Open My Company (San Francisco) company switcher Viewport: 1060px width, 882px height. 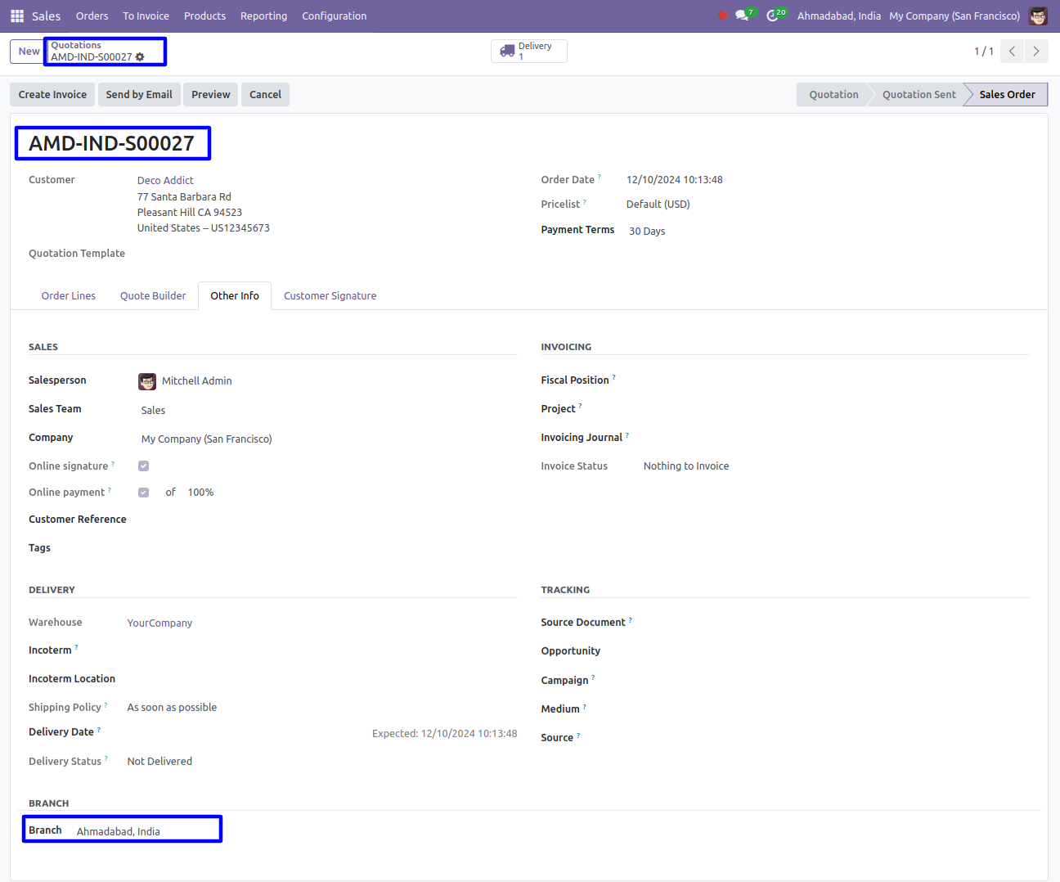click(954, 16)
